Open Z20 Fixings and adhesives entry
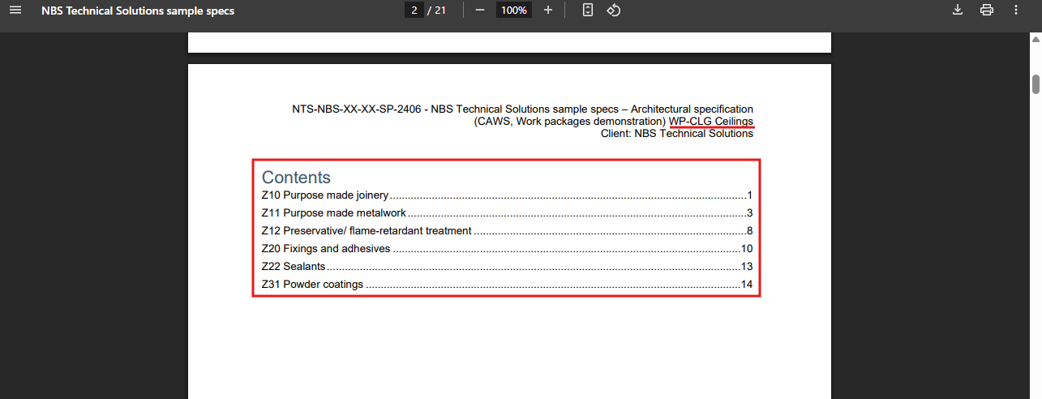This screenshot has width=1042, height=399. [508, 249]
